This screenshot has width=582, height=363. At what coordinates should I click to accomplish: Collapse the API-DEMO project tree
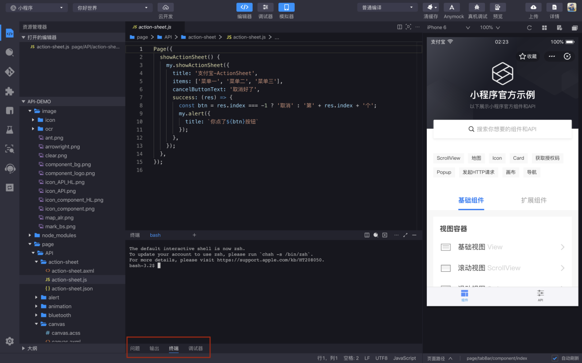click(73, 102)
